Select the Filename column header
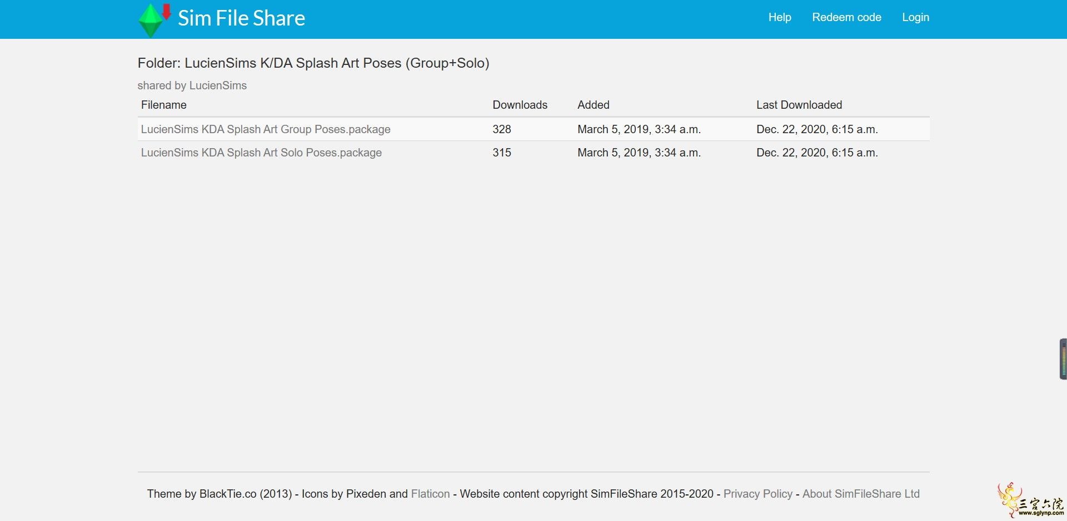This screenshot has height=521, width=1067. 163,105
